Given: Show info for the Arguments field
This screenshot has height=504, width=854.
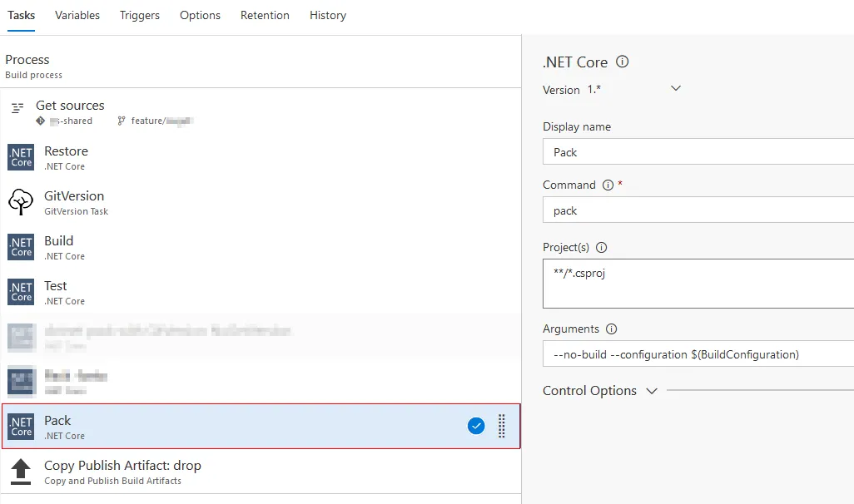Looking at the screenshot, I should pyautogui.click(x=612, y=329).
